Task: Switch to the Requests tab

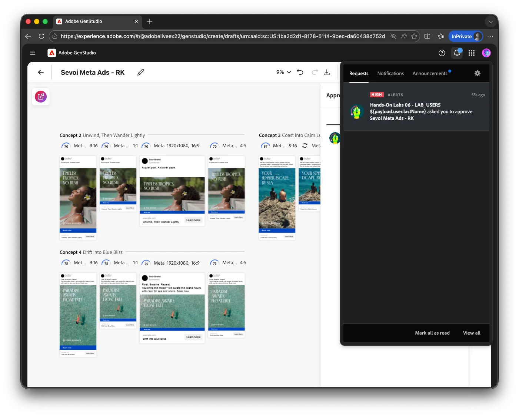Action: point(359,74)
